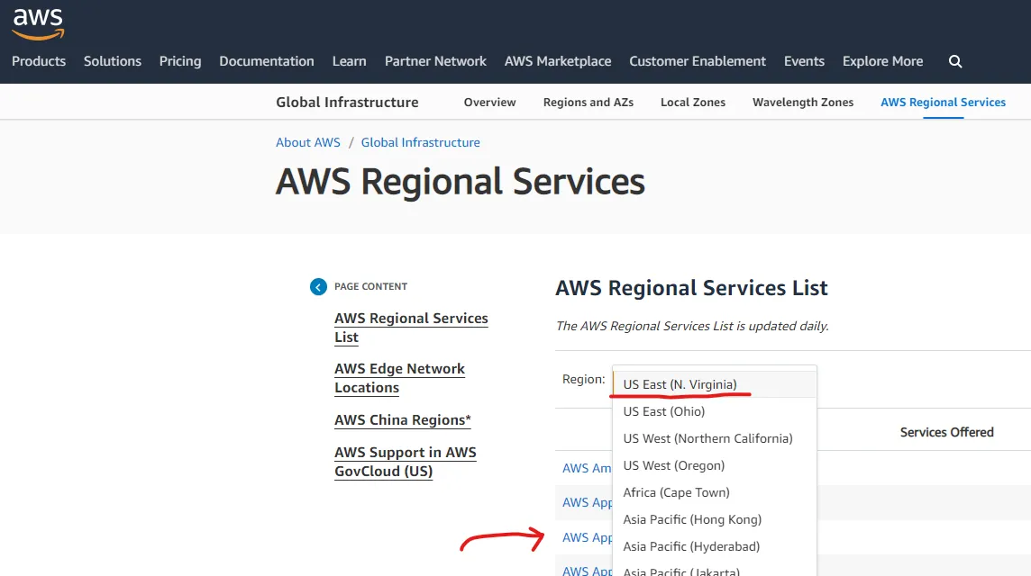Switch to Regions and AZs tab
1031x576 pixels.
coord(588,102)
